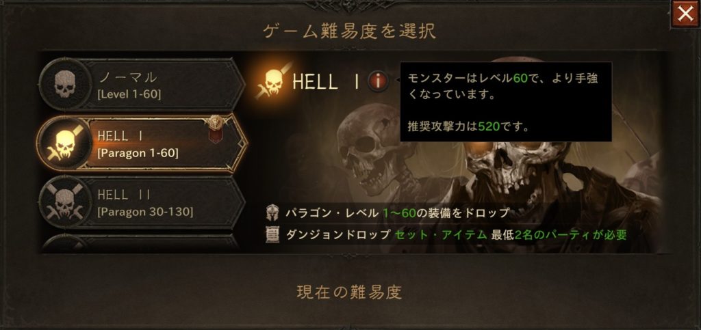Click the partially visible difficulty entry below HELL II
Viewport: 701px width, 330px height.
[x=141, y=243]
